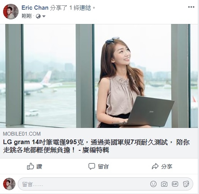Click the thumbs-up Like icon
The height and width of the screenshot is (194, 199).
point(31,166)
